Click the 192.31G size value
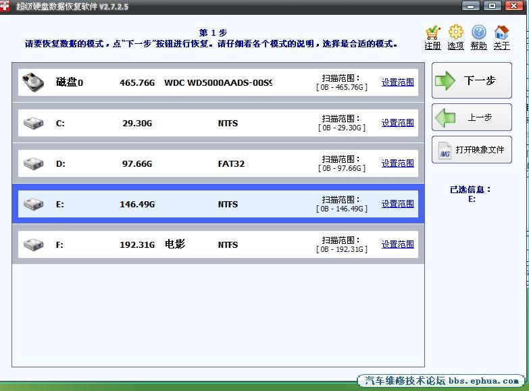 tap(137, 244)
